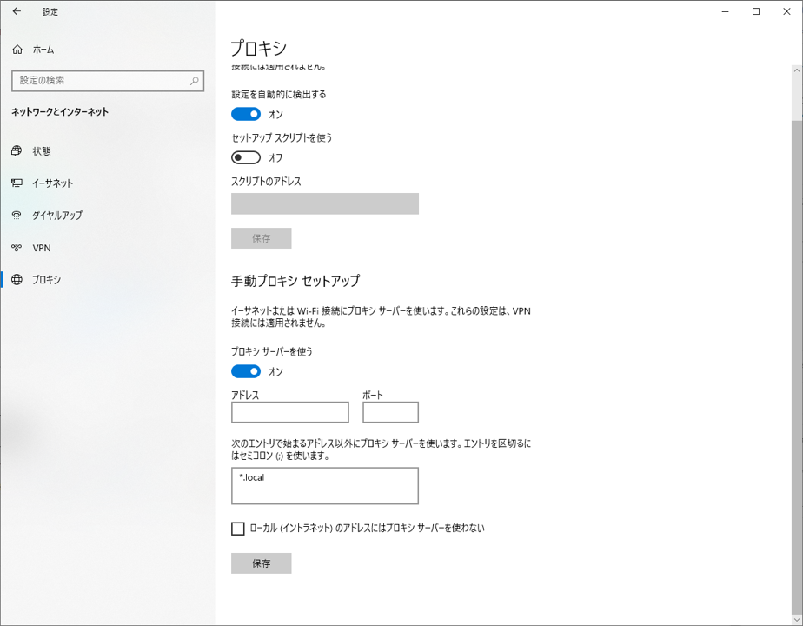803x626 pixels.
Task: Check the ローカル (イントラネット) address checkbox
Action: click(x=237, y=528)
